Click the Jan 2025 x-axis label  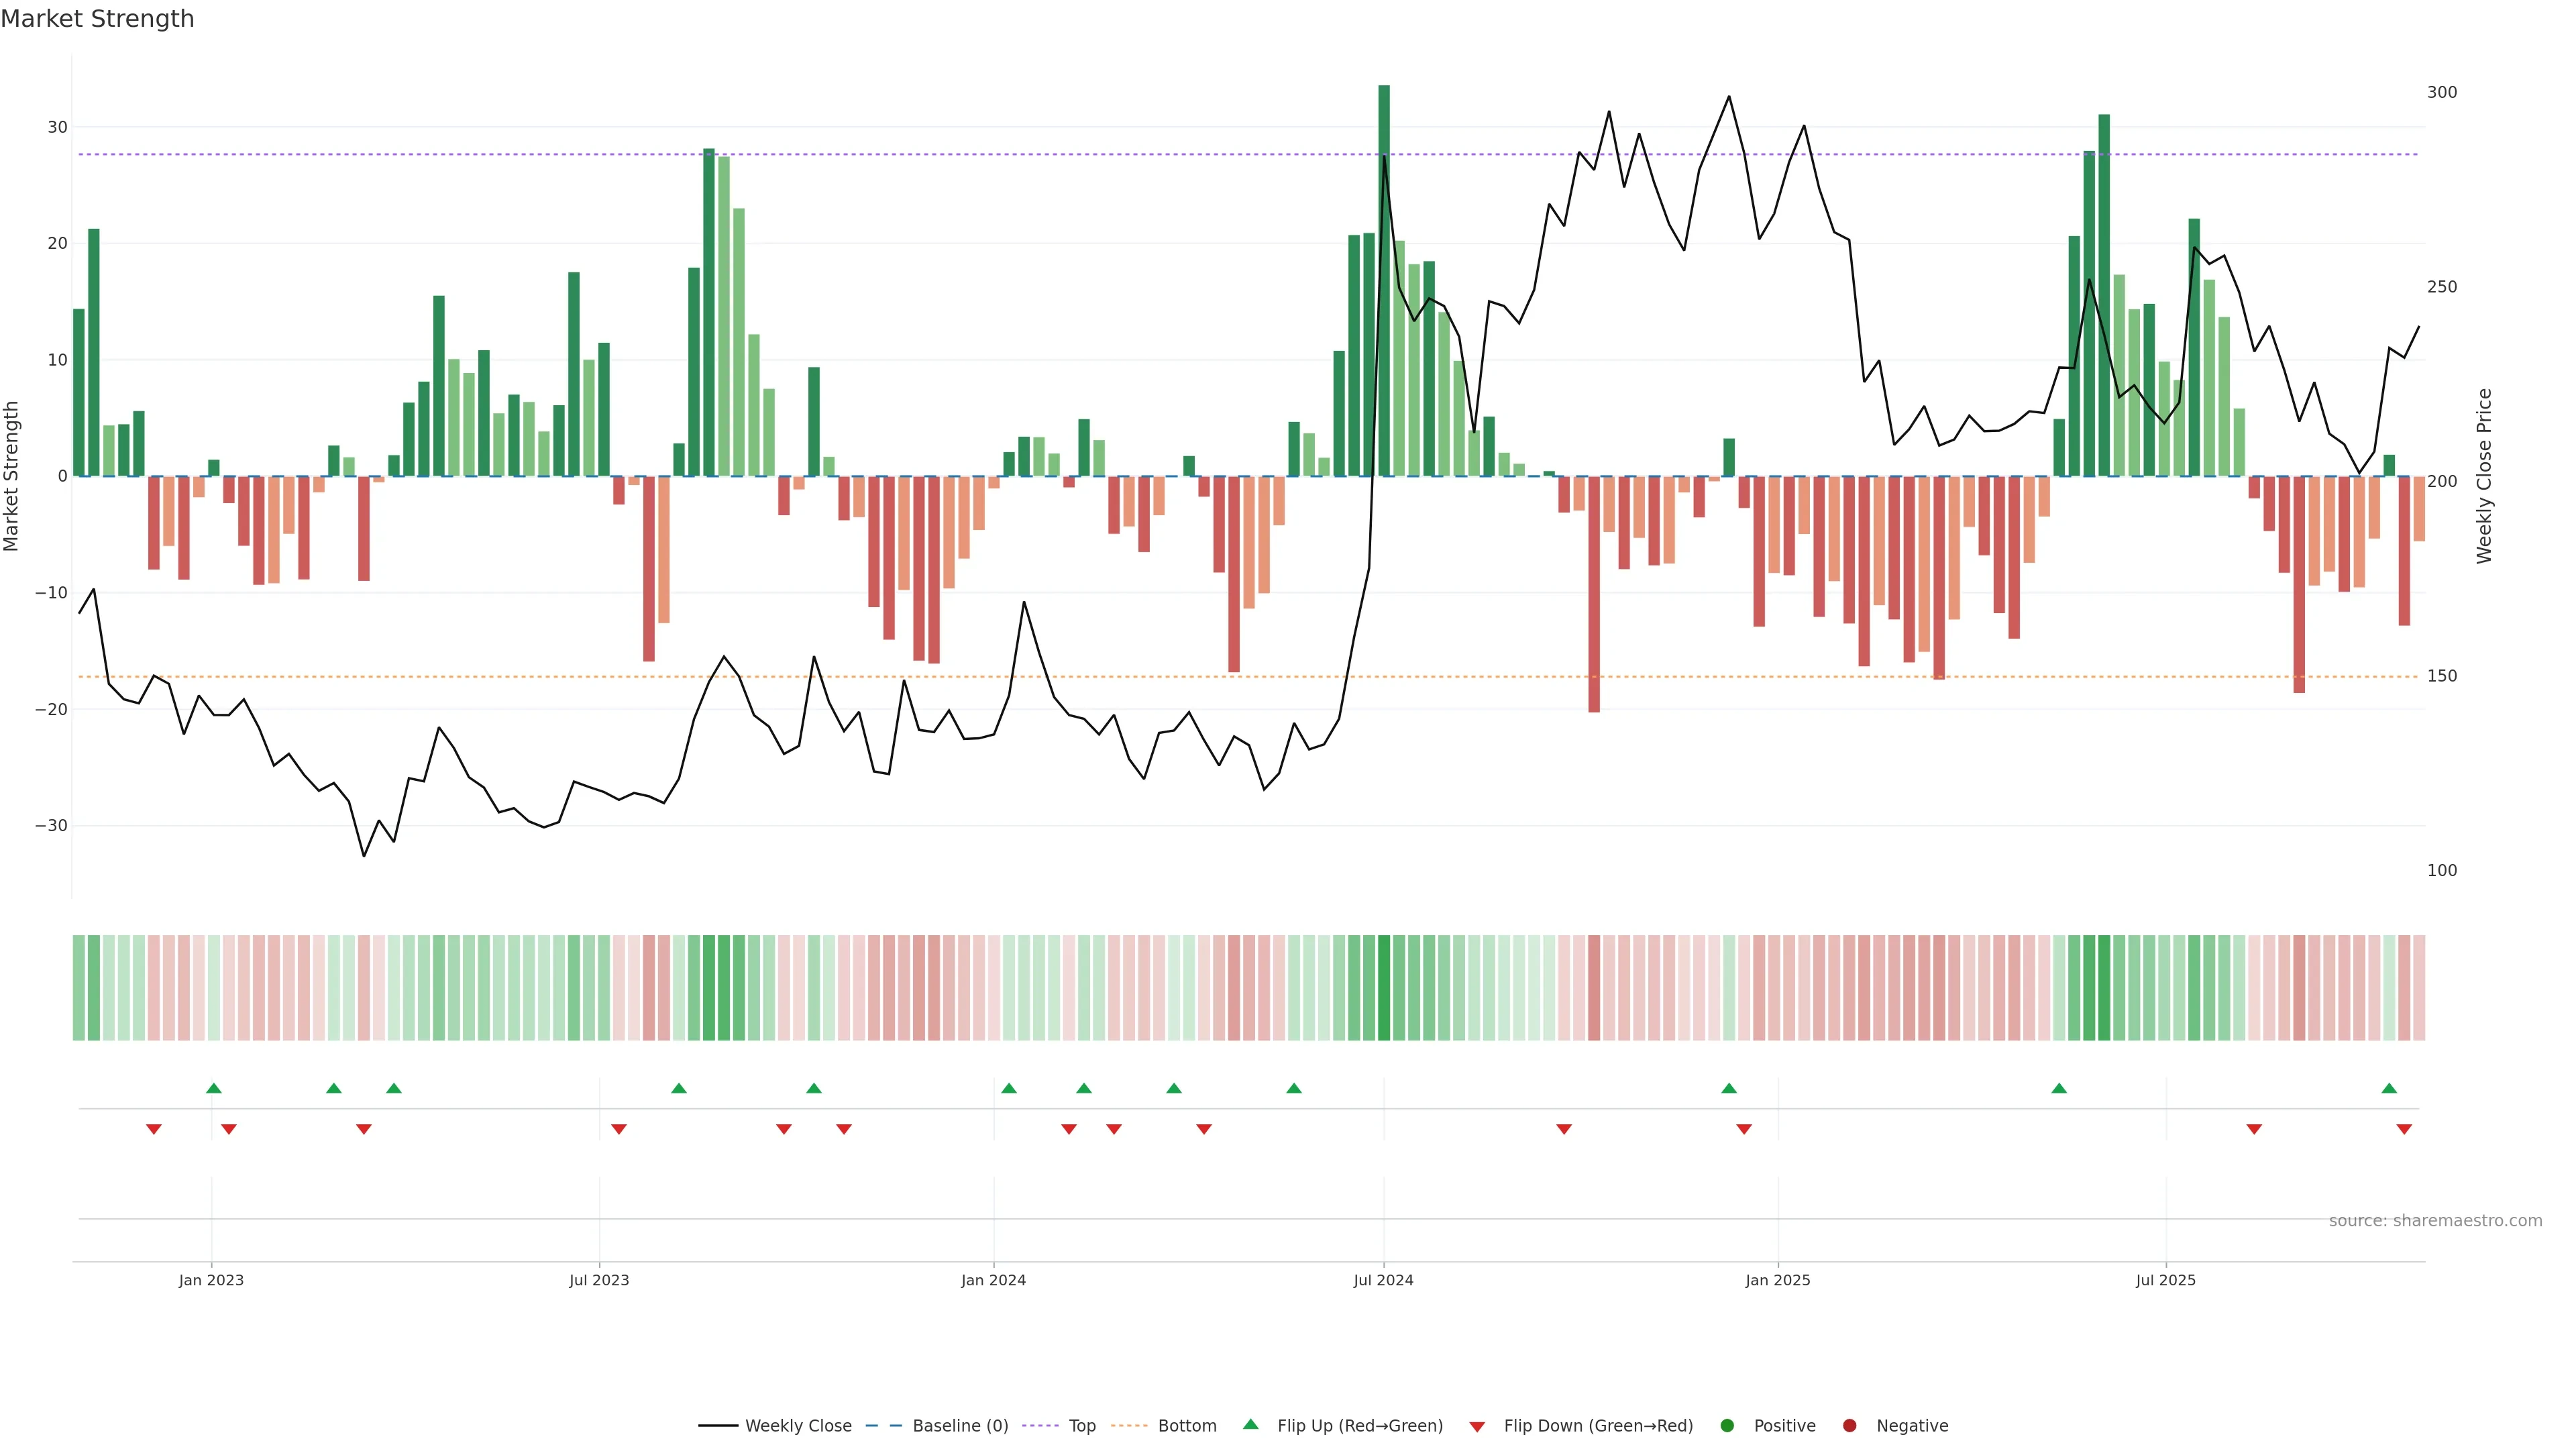tap(1778, 1280)
